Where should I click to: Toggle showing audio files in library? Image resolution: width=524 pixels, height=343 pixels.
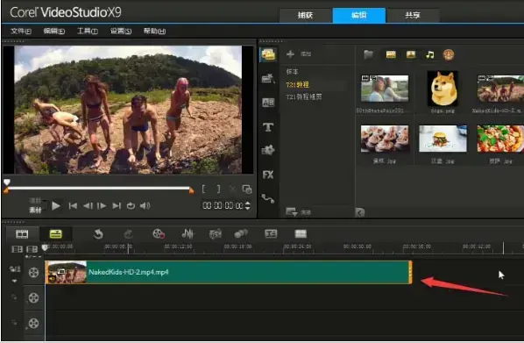click(x=430, y=54)
